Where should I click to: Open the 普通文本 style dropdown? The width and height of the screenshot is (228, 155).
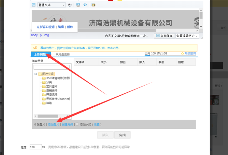(51, 5)
